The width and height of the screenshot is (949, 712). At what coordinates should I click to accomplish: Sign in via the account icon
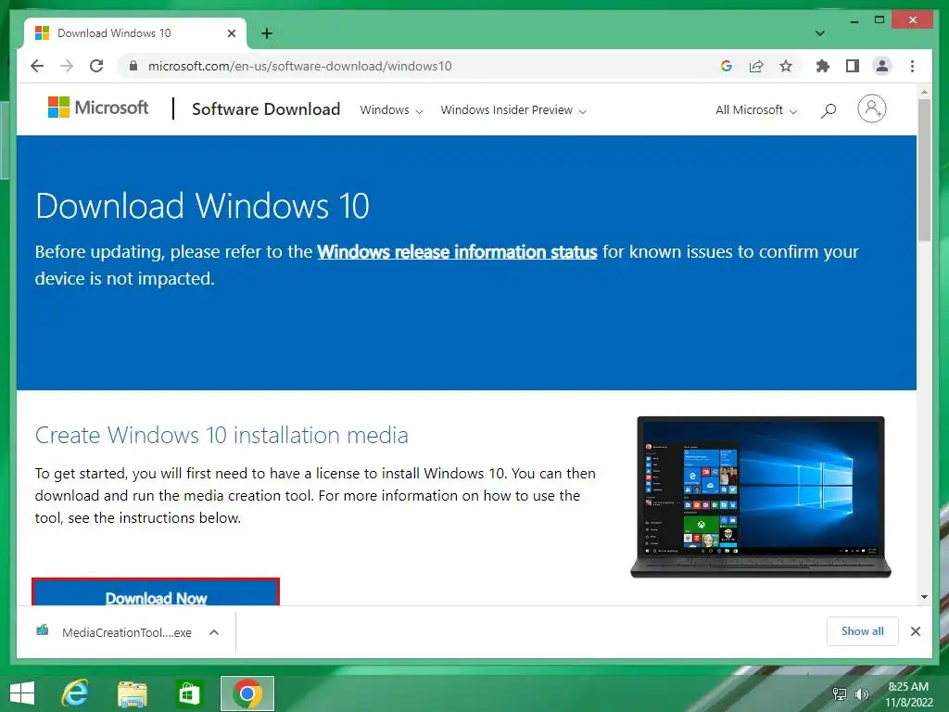coord(871,109)
